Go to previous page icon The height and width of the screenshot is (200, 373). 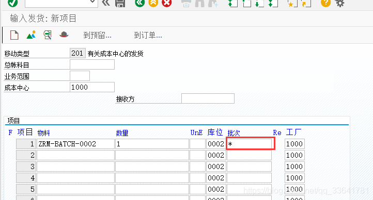246,3
